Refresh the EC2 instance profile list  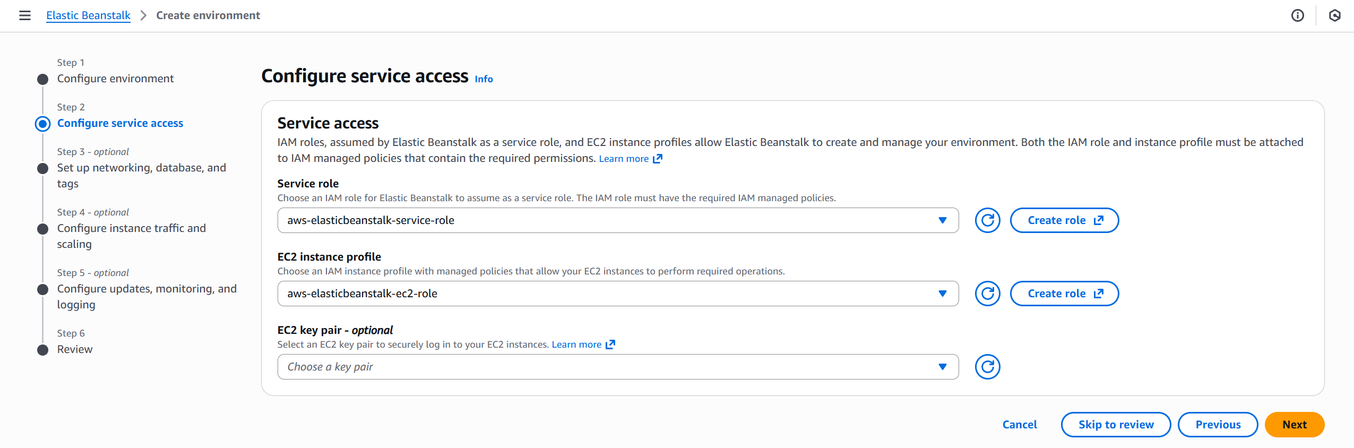(x=987, y=294)
